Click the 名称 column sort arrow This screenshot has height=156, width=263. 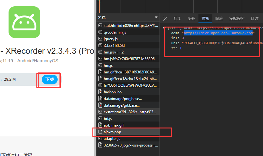[156, 17]
